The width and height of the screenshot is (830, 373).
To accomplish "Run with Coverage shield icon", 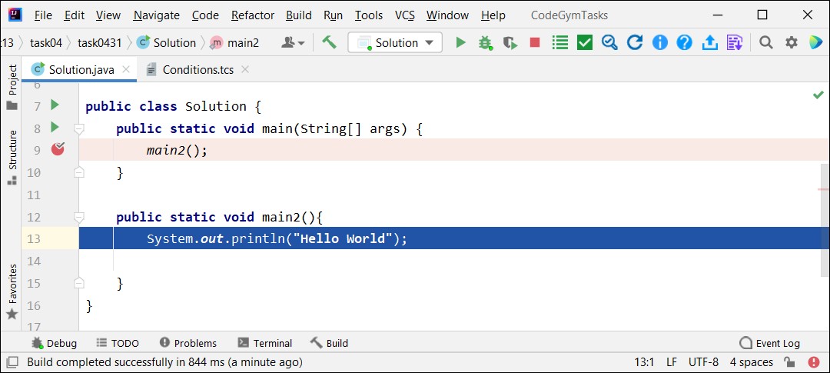I will (x=510, y=42).
